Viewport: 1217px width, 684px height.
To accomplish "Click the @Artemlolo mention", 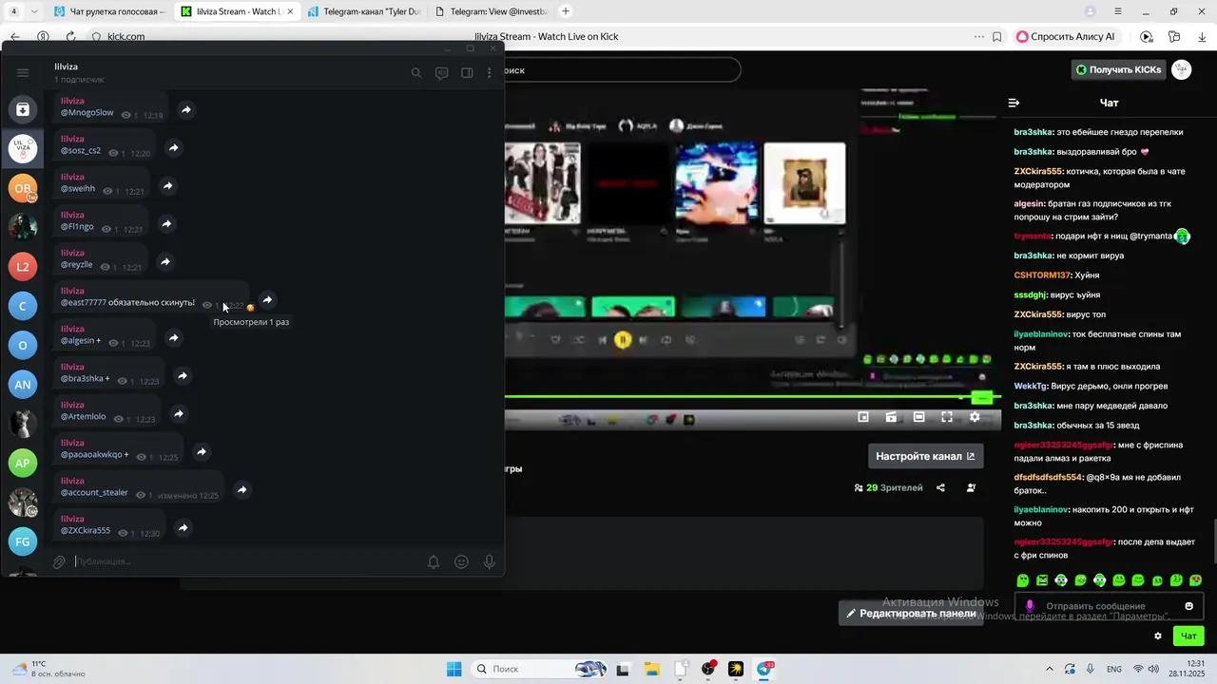I will [x=84, y=417].
